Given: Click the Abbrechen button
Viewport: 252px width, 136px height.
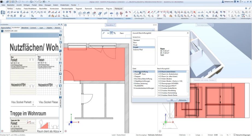Looking at the screenshot, I should pyautogui.click(x=182, y=100).
